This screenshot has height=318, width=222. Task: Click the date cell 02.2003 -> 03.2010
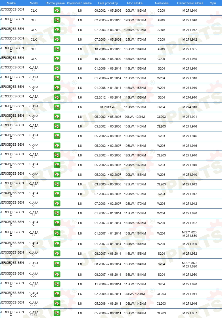pos(108,20)
